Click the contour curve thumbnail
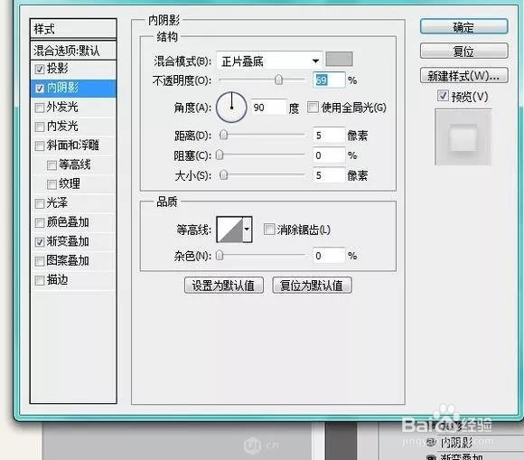The width and height of the screenshot is (524, 460). pos(229,230)
